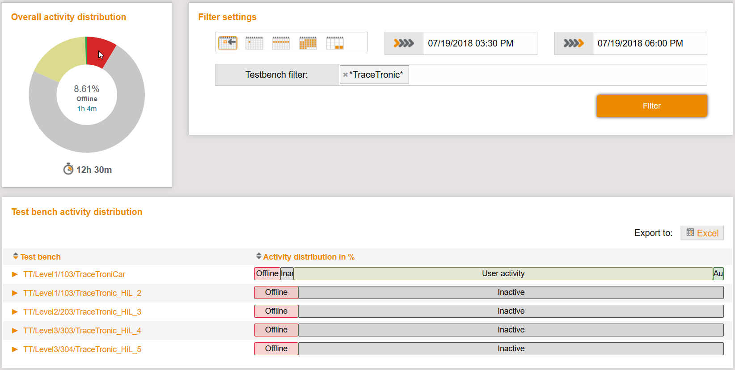Click the User activity bar for TraceTroniCar

[x=503, y=273]
